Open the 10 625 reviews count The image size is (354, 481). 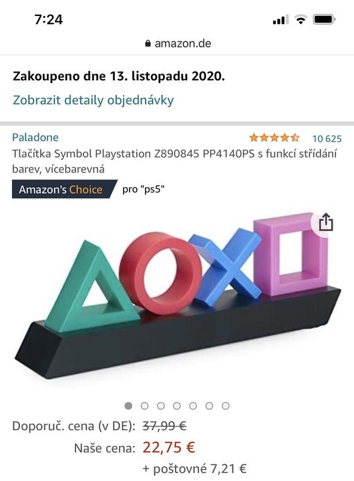pyautogui.click(x=327, y=139)
